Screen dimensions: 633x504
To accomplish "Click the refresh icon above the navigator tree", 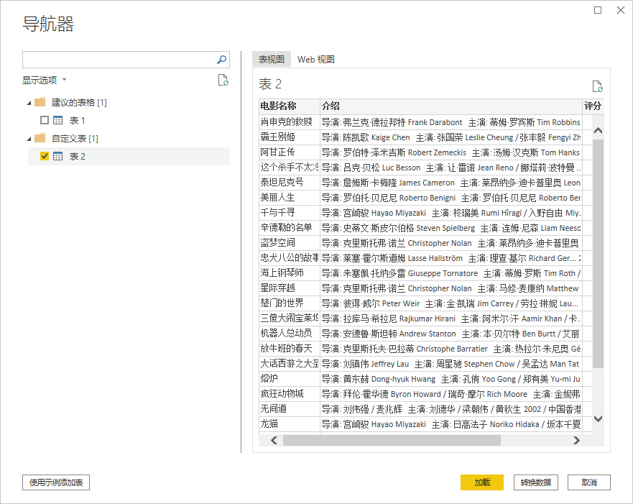I will (223, 81).
